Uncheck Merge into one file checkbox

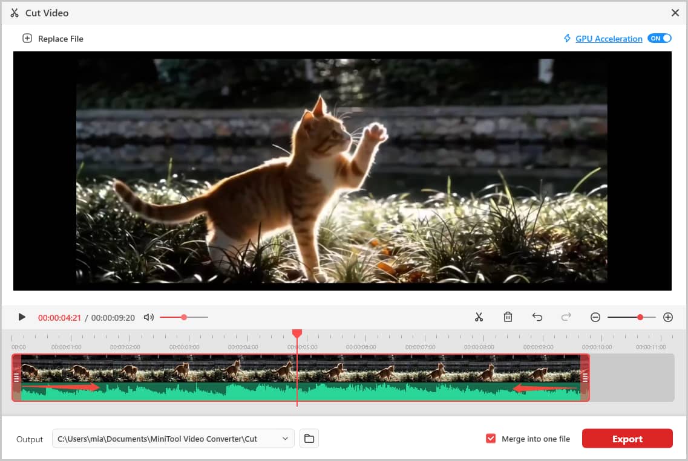point(491,439)
